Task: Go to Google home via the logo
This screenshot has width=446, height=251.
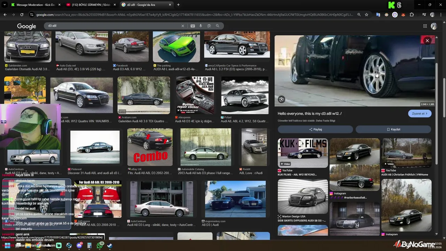Action: 26,26
